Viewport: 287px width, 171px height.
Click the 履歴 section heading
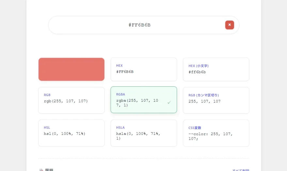(x=49, y=170)
